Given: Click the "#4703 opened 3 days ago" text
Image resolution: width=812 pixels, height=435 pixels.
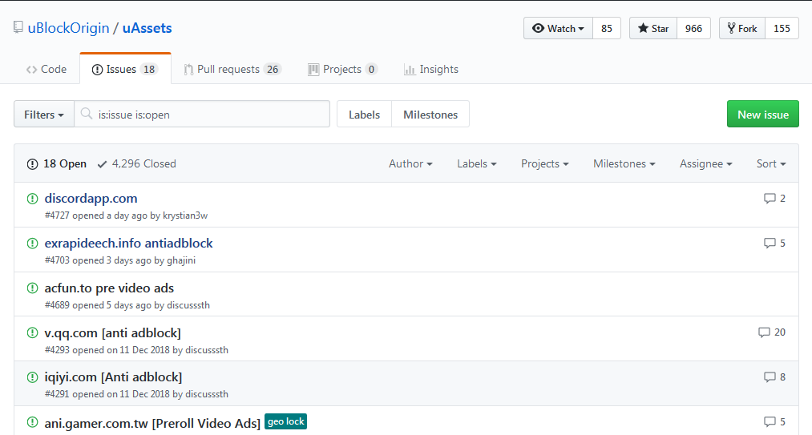Looking at the screenshot, I should (98, 260).
